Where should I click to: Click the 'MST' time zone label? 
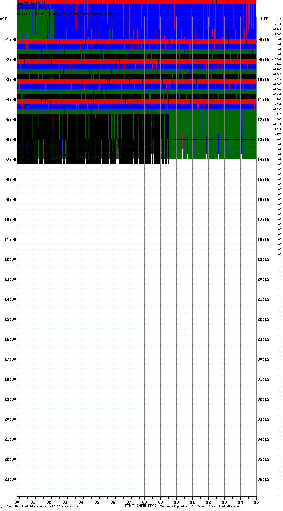pos(3,19)
